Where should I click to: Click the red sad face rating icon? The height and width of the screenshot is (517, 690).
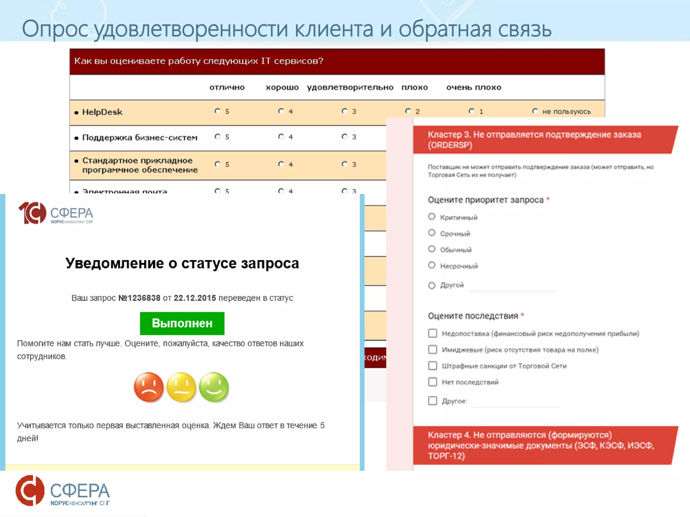149,387
